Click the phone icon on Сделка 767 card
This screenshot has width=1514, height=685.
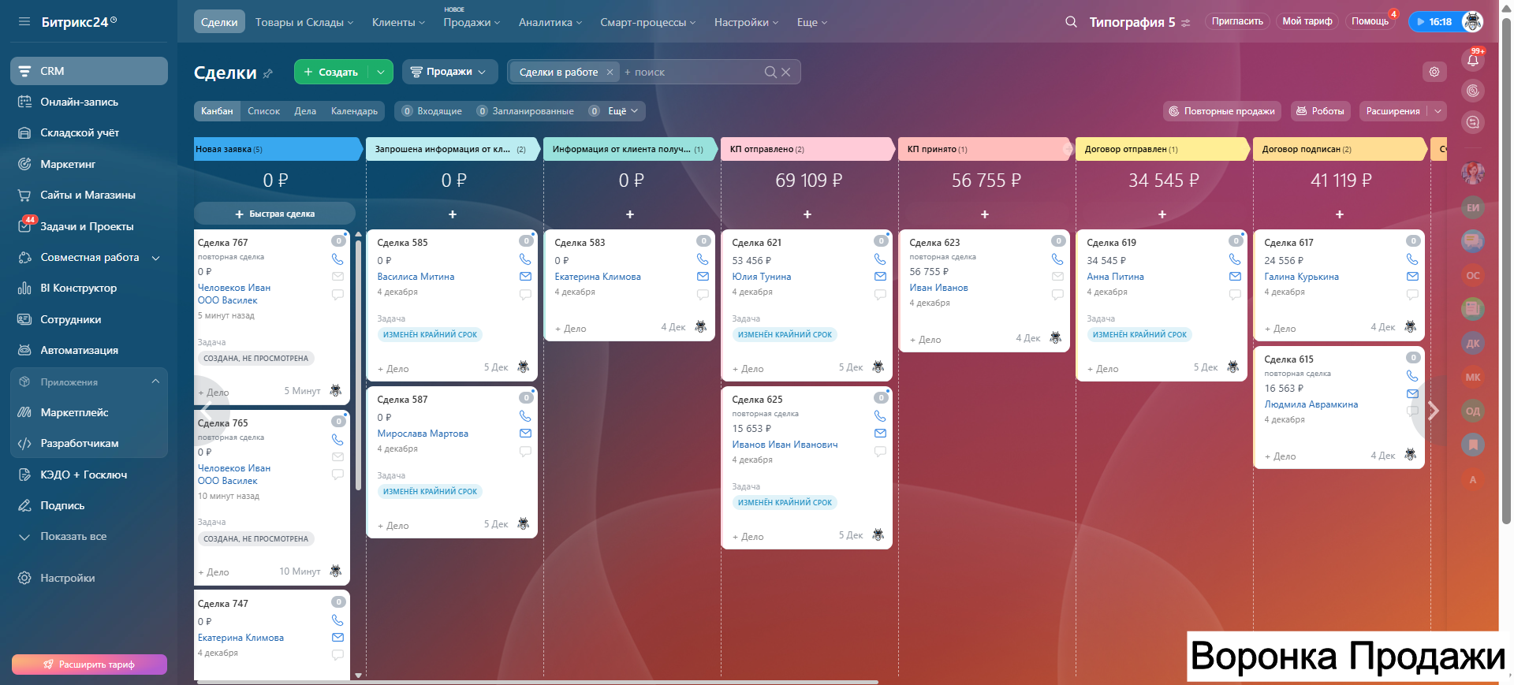point(337,259)
